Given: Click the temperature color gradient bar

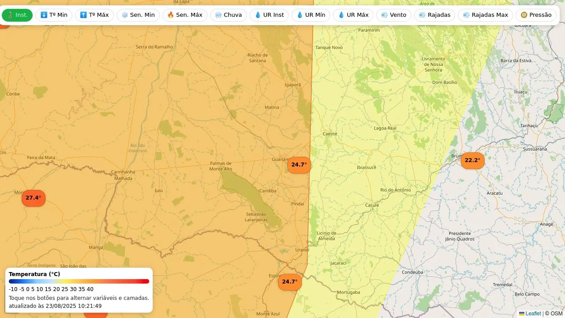Looking at the screenshot, I should point(79,281).
